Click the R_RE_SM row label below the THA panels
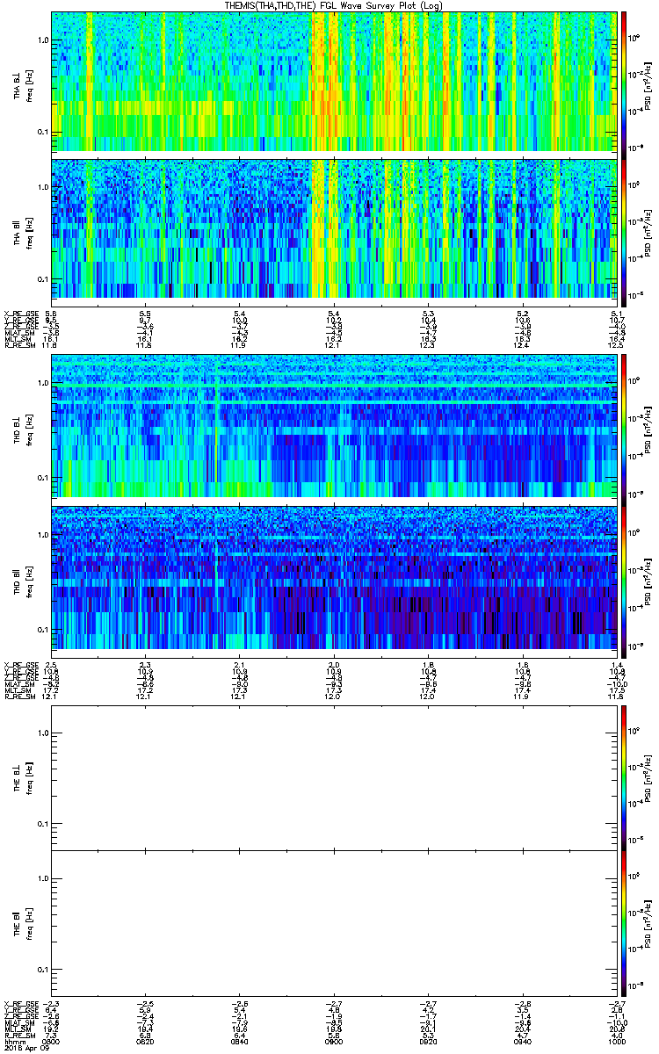This screenshot has height=1054, width=659. click(18, 345)
